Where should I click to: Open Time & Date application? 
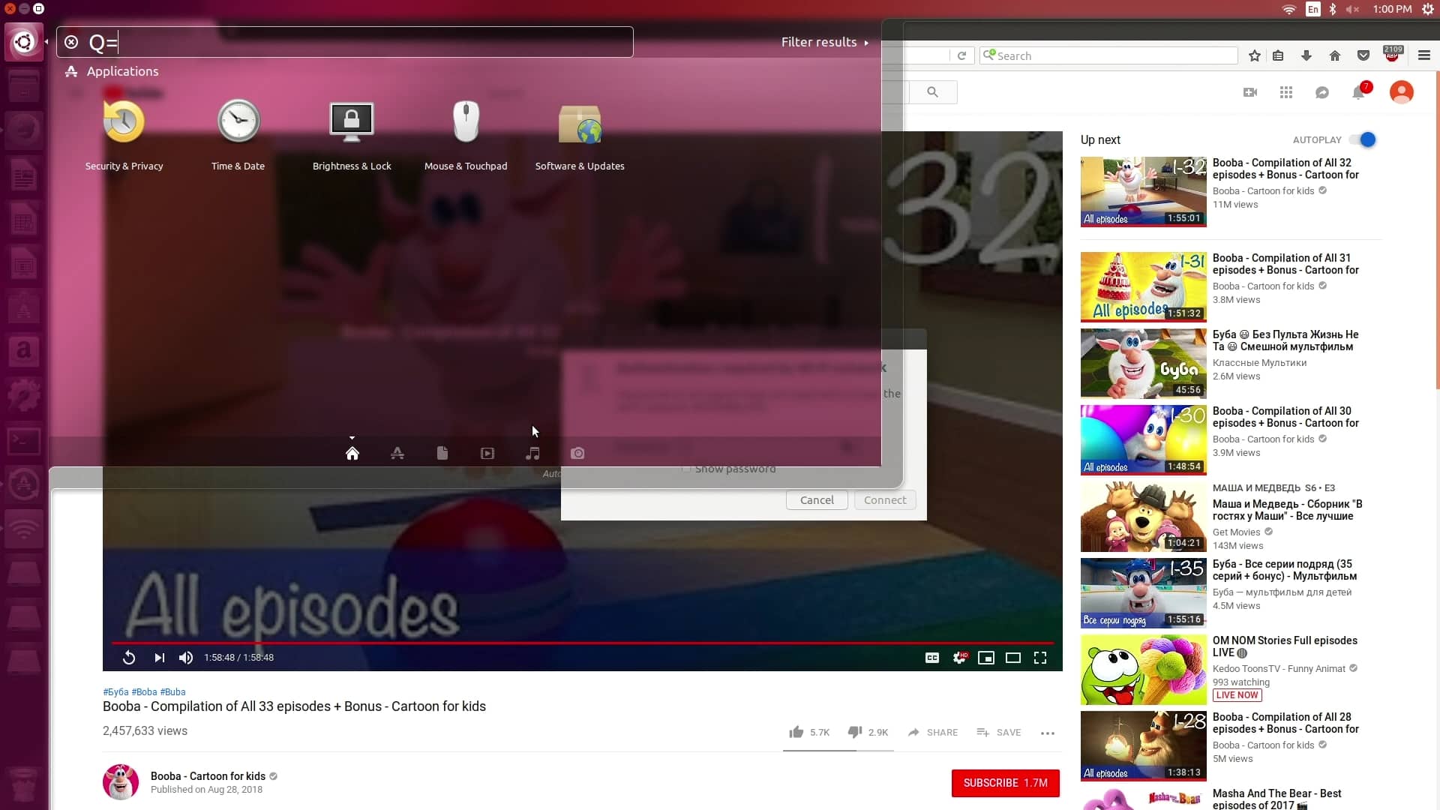238,122
